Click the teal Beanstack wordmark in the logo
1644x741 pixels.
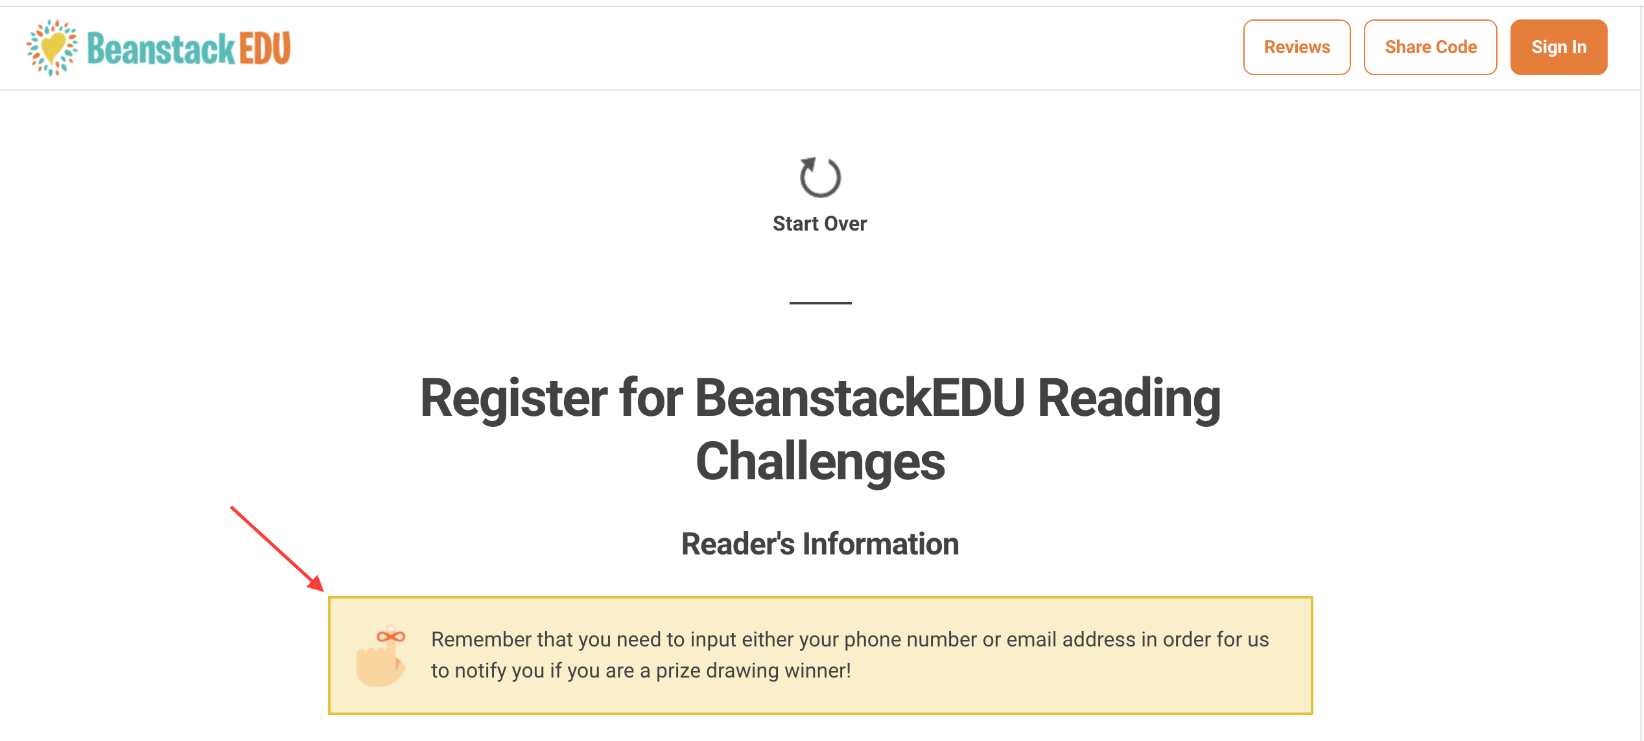(161, 49)
